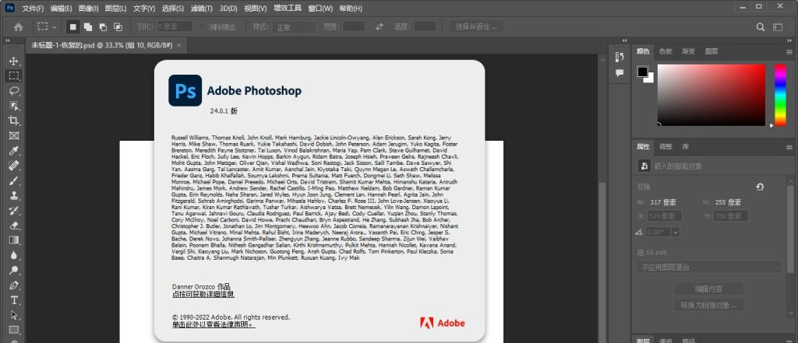The image size is (798, 343).
Task: Select the Pen tool
Action: [14, 285]
